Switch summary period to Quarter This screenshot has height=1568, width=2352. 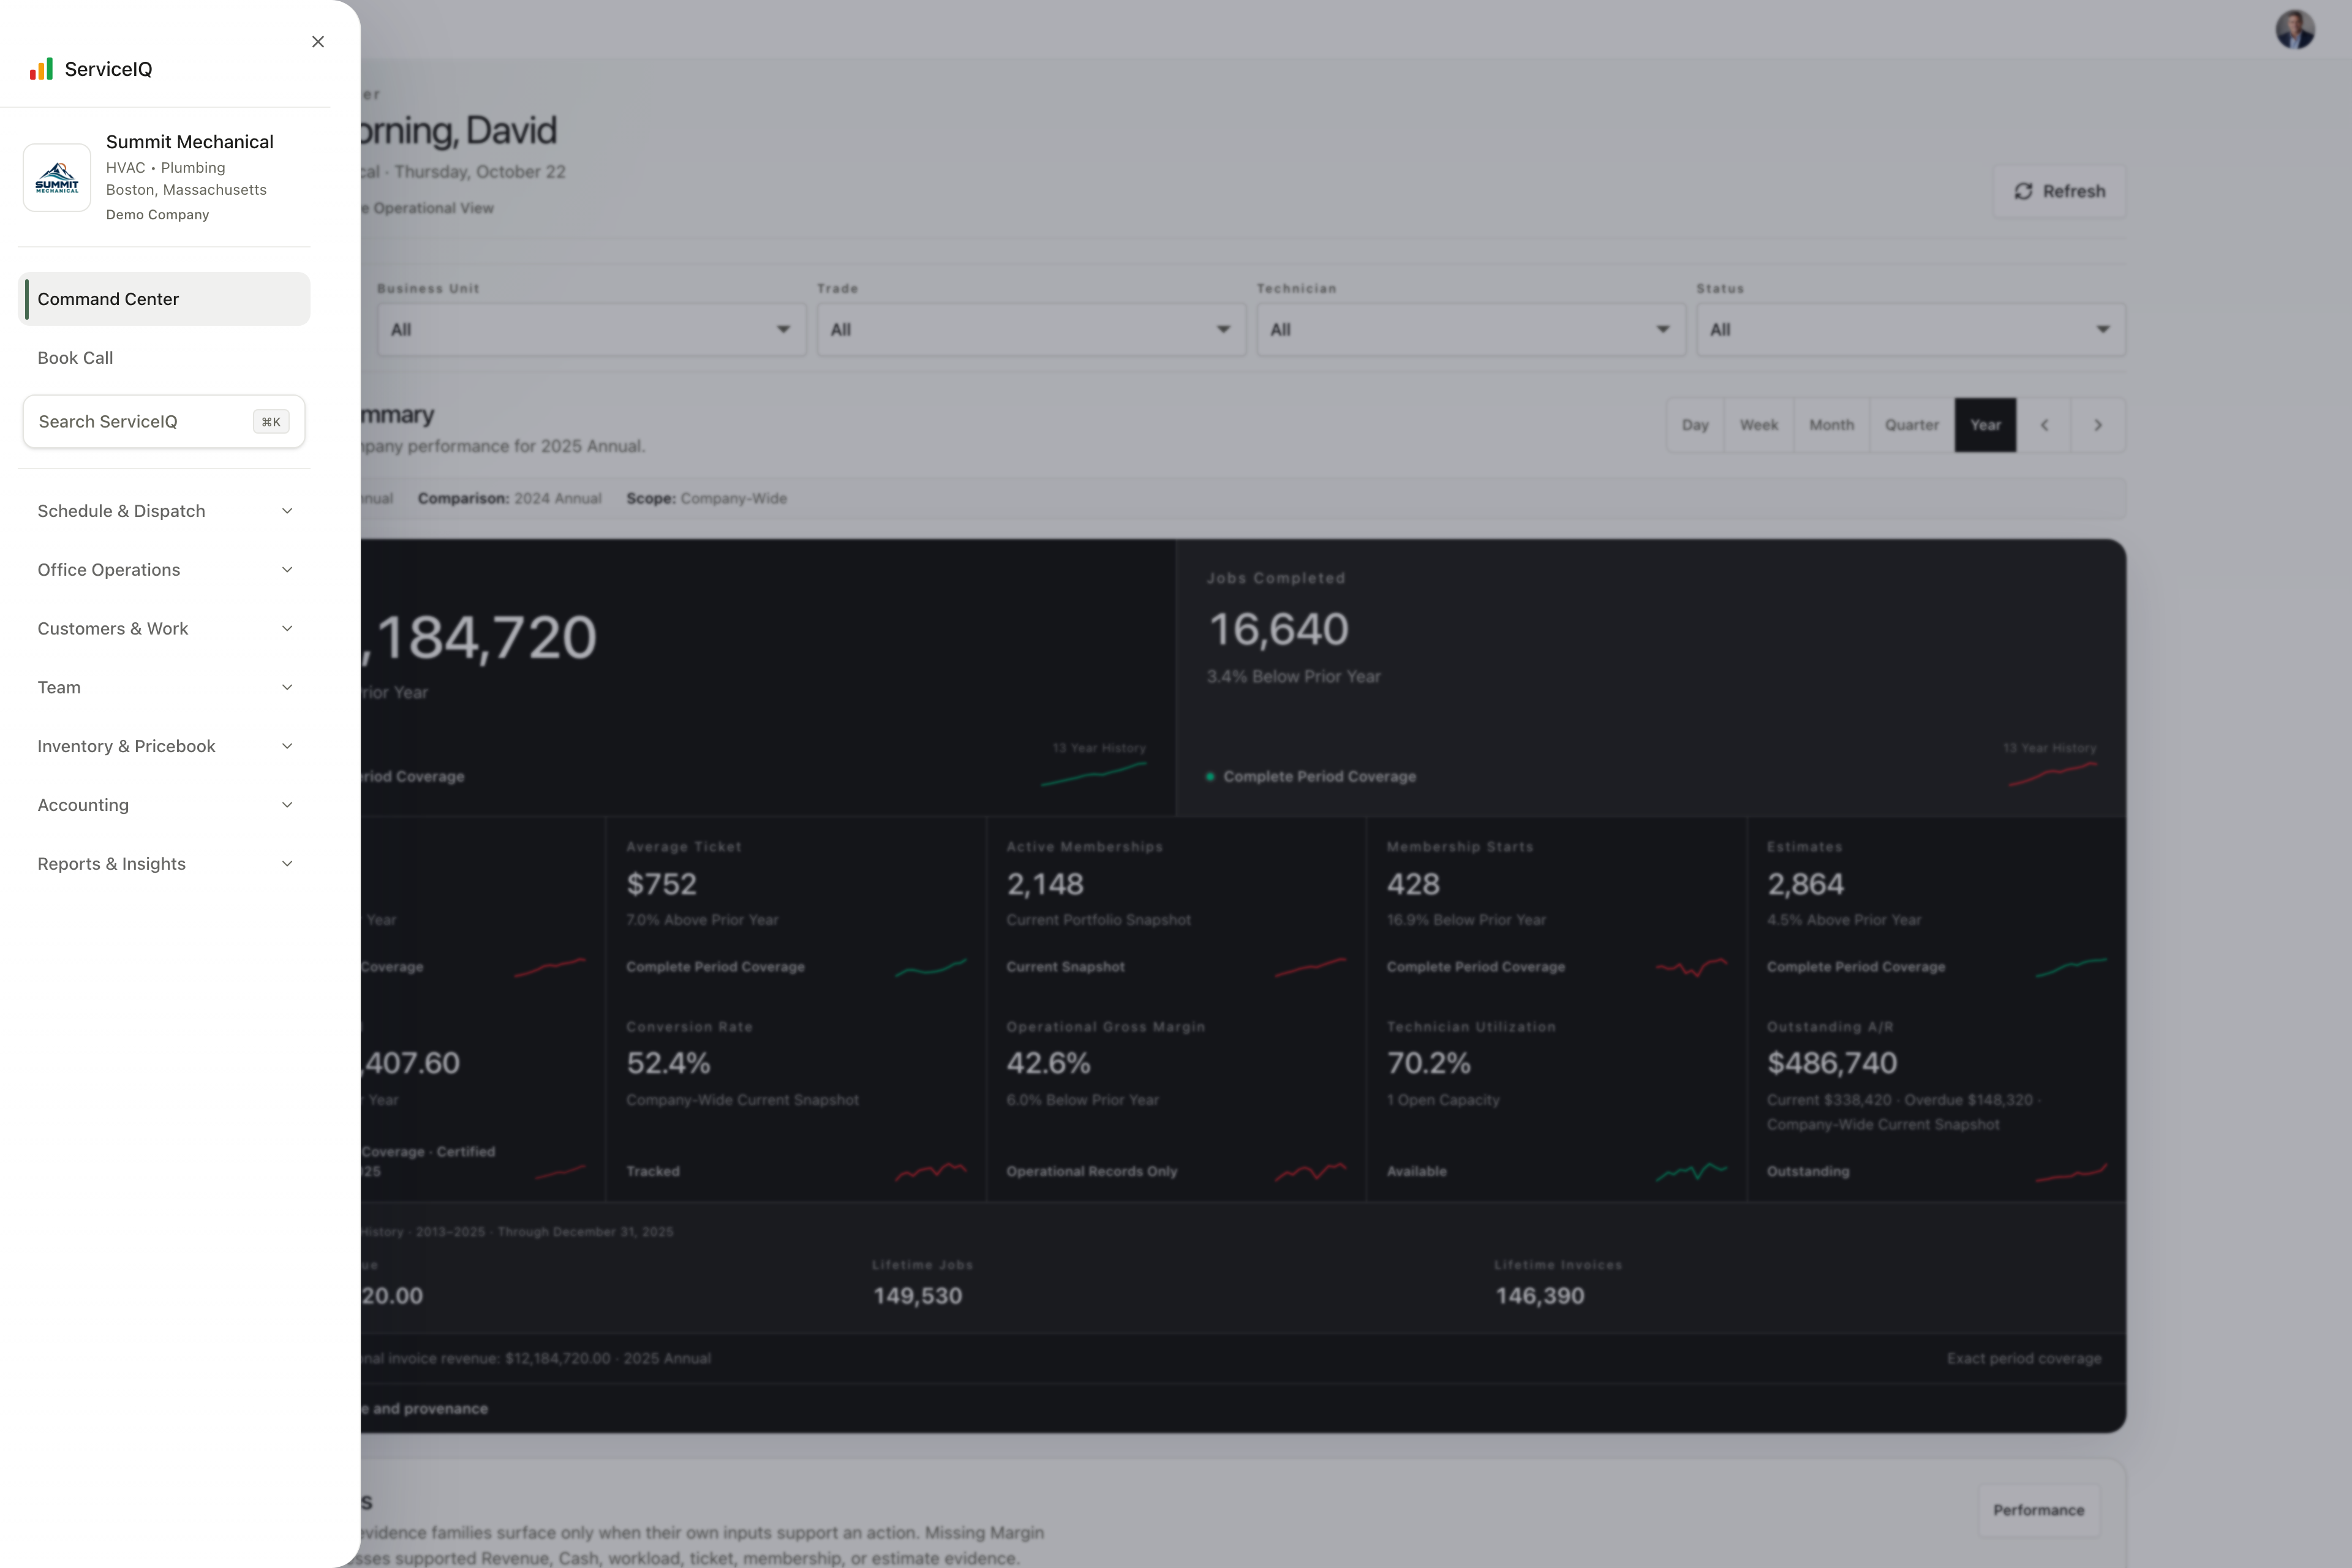1912,425
